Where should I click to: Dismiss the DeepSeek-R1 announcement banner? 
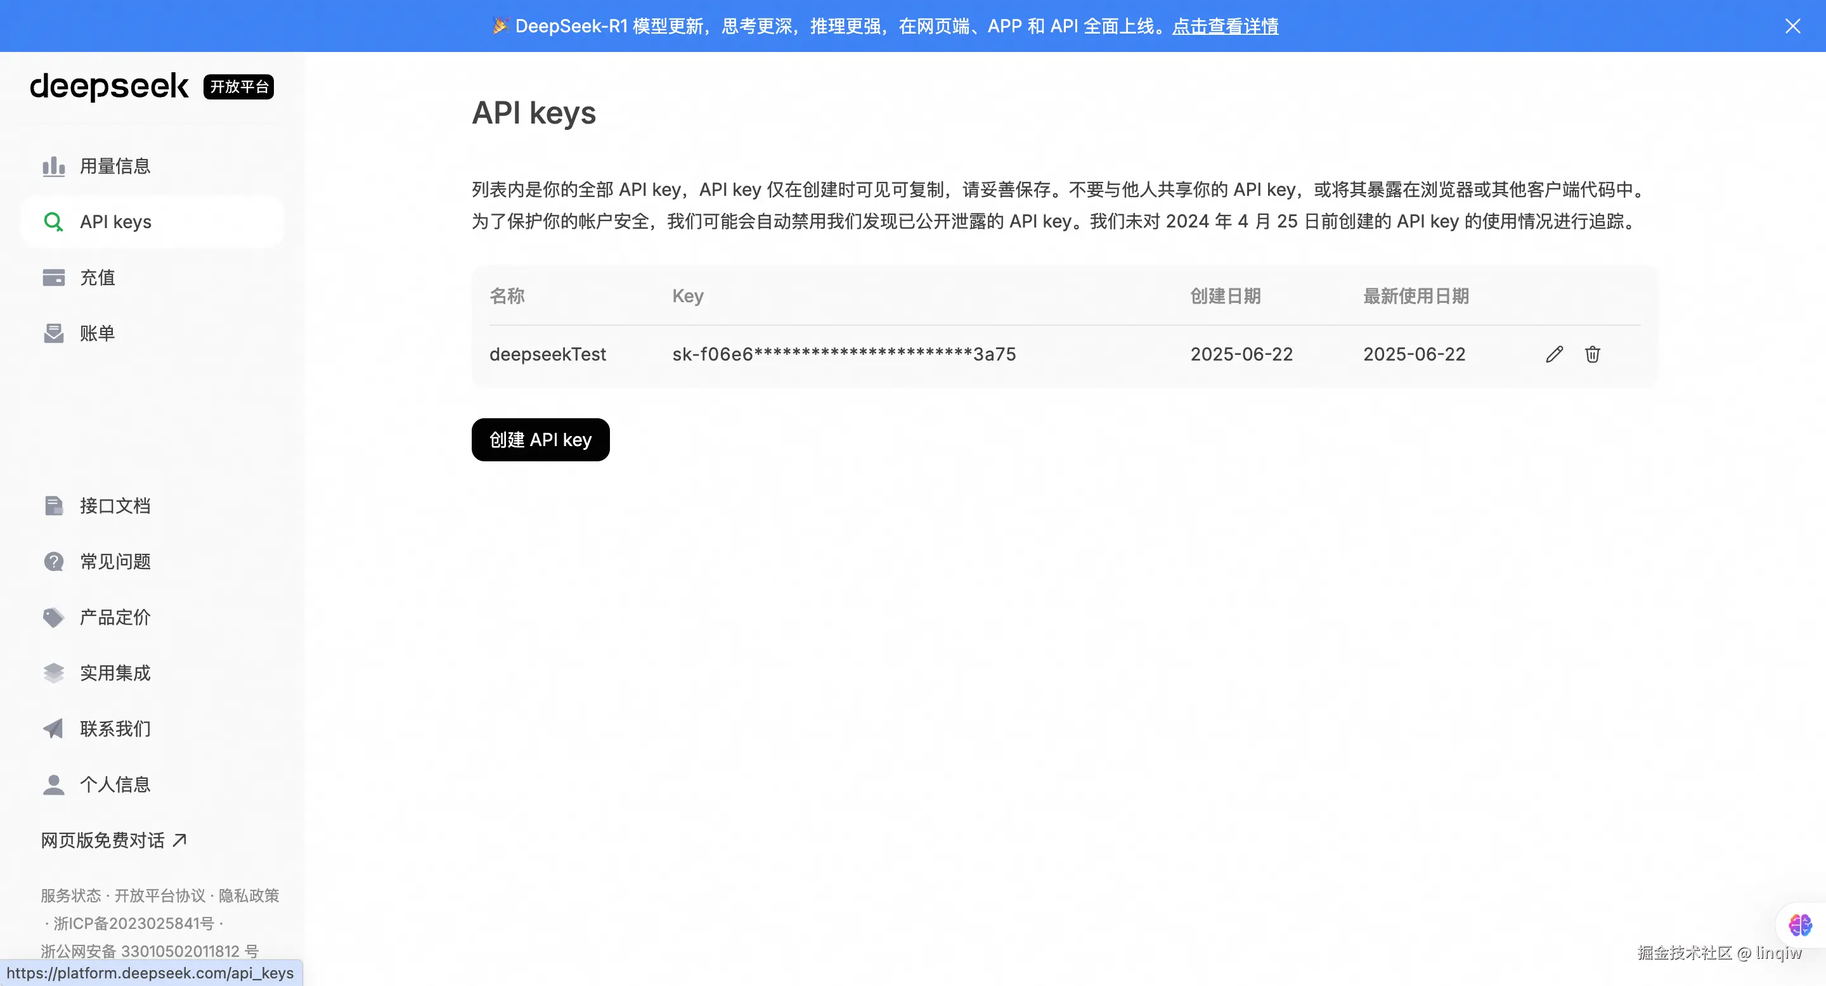1792,26
